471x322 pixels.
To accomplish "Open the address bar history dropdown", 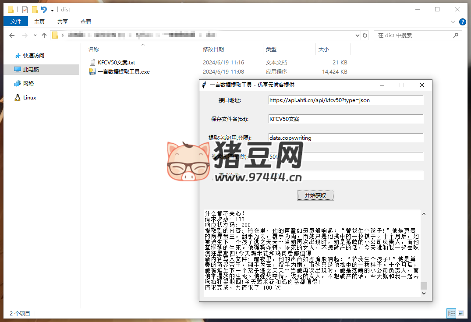I will click(354, 35).
